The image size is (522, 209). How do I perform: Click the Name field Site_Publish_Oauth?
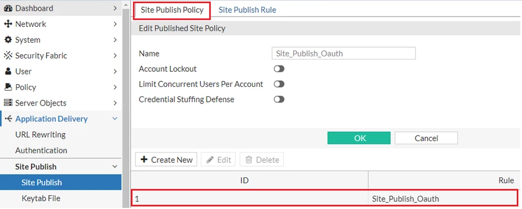[344, 54]
